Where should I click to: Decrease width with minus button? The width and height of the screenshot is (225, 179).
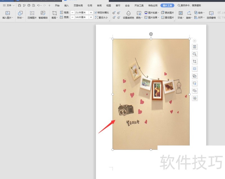(73, 17)
